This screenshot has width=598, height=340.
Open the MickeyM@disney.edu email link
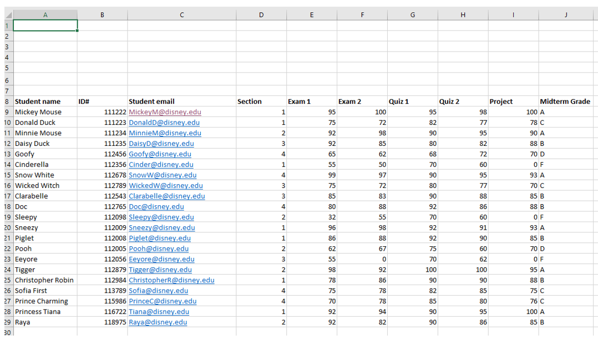tap(165, 112)
